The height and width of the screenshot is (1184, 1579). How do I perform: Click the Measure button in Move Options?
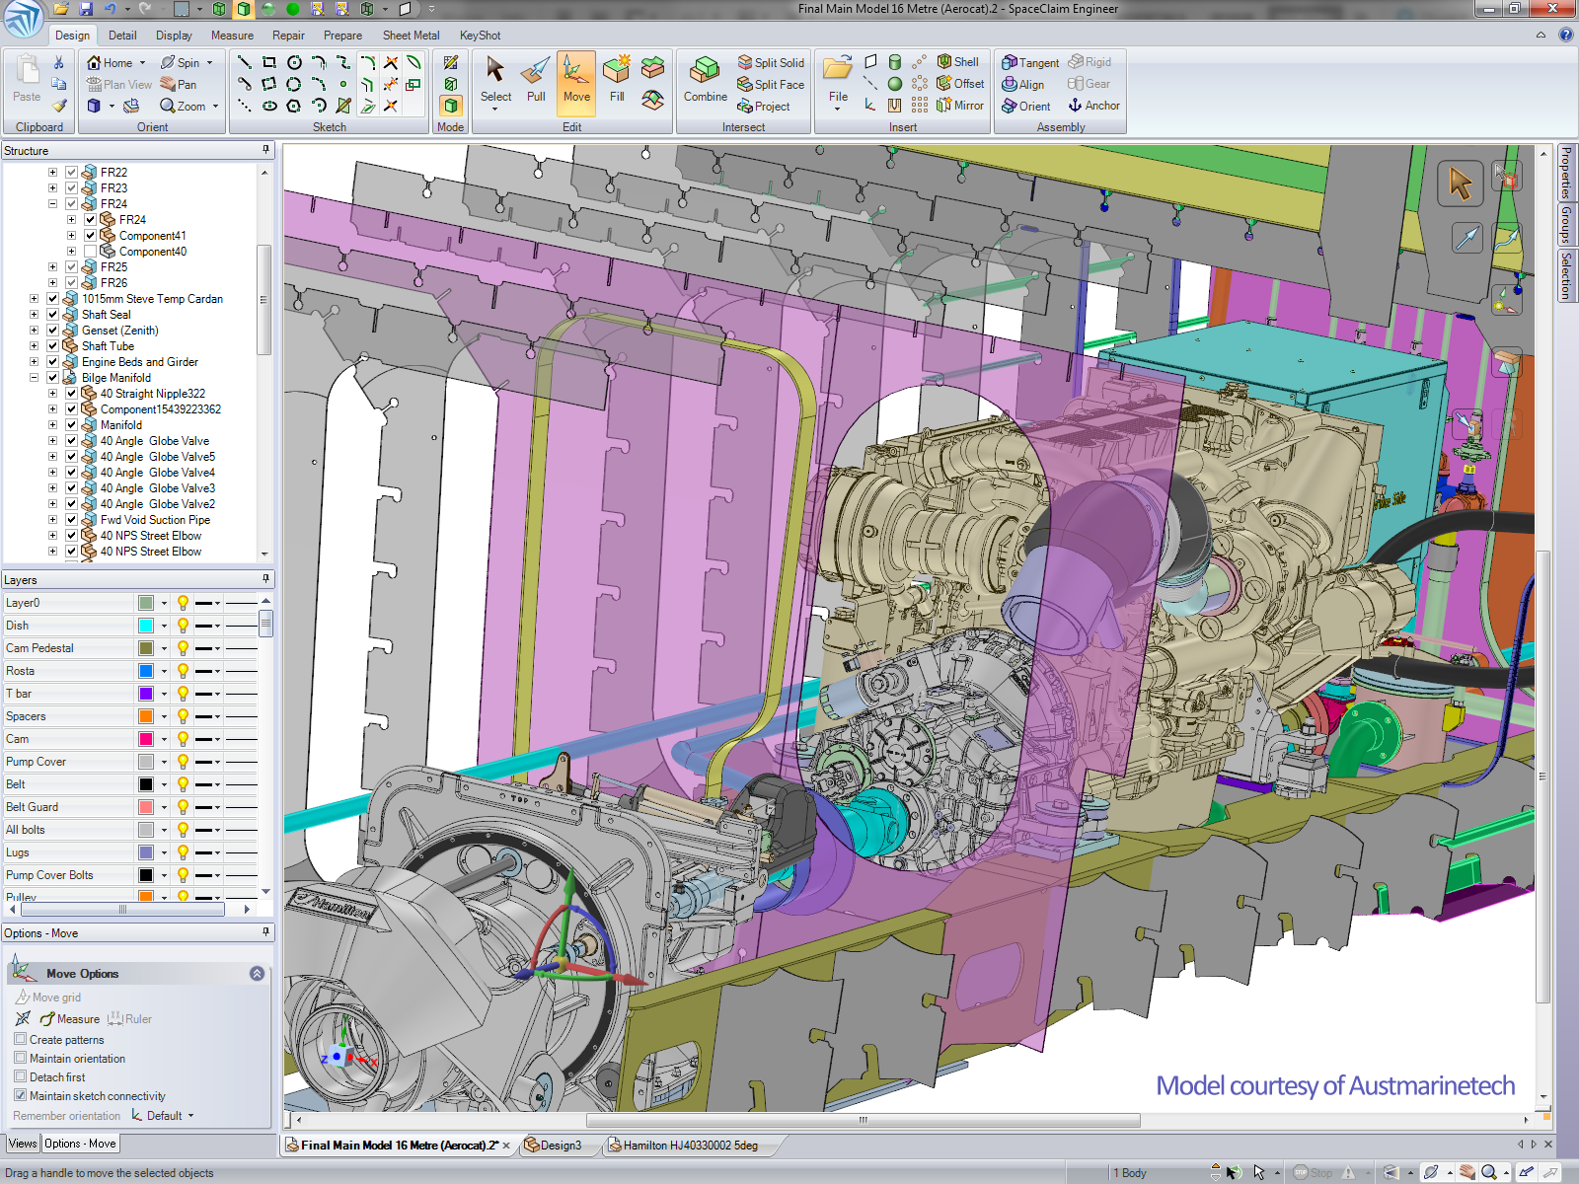70,1019
